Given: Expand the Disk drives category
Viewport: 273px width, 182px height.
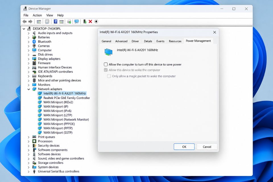Looking at the screenshot, I should pos(28,55).
